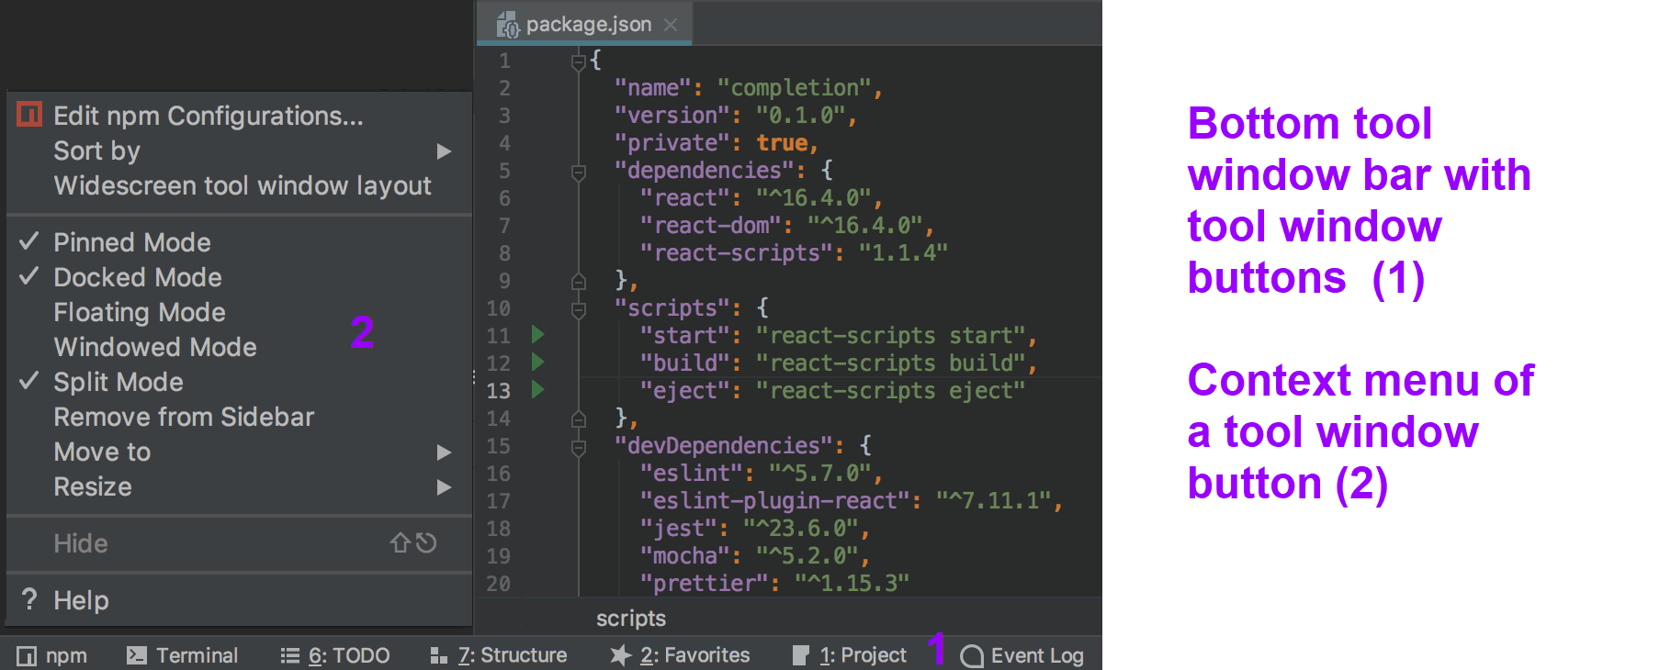This screenshot has height=670, width=1671.
Task: Expand the Resize submenu arrow
Action: click(x=444, y=487)
